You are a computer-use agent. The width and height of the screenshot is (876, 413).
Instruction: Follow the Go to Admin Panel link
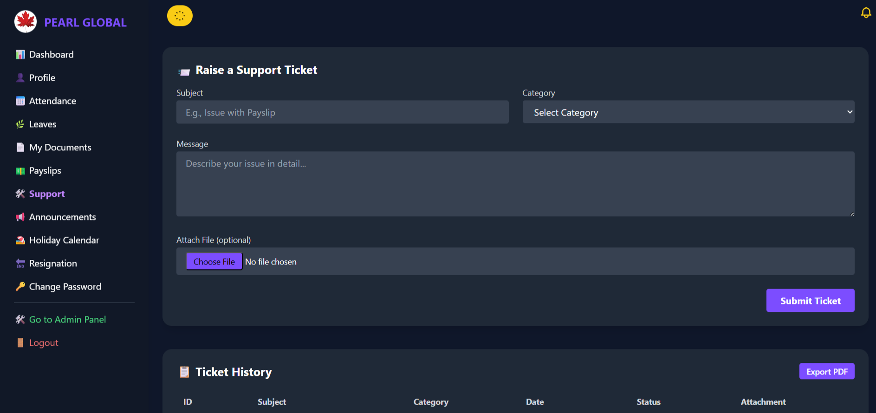click(67, 320)
